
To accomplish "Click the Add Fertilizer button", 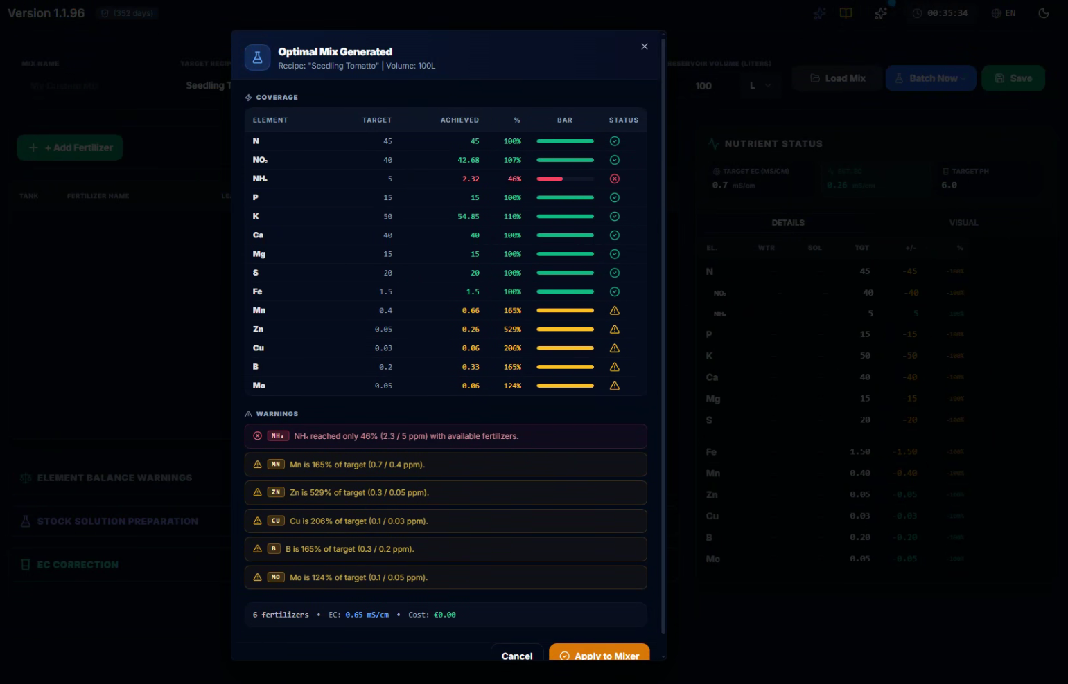I will (70, 147).
